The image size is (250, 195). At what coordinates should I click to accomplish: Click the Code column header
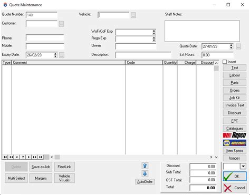point(144,63)
